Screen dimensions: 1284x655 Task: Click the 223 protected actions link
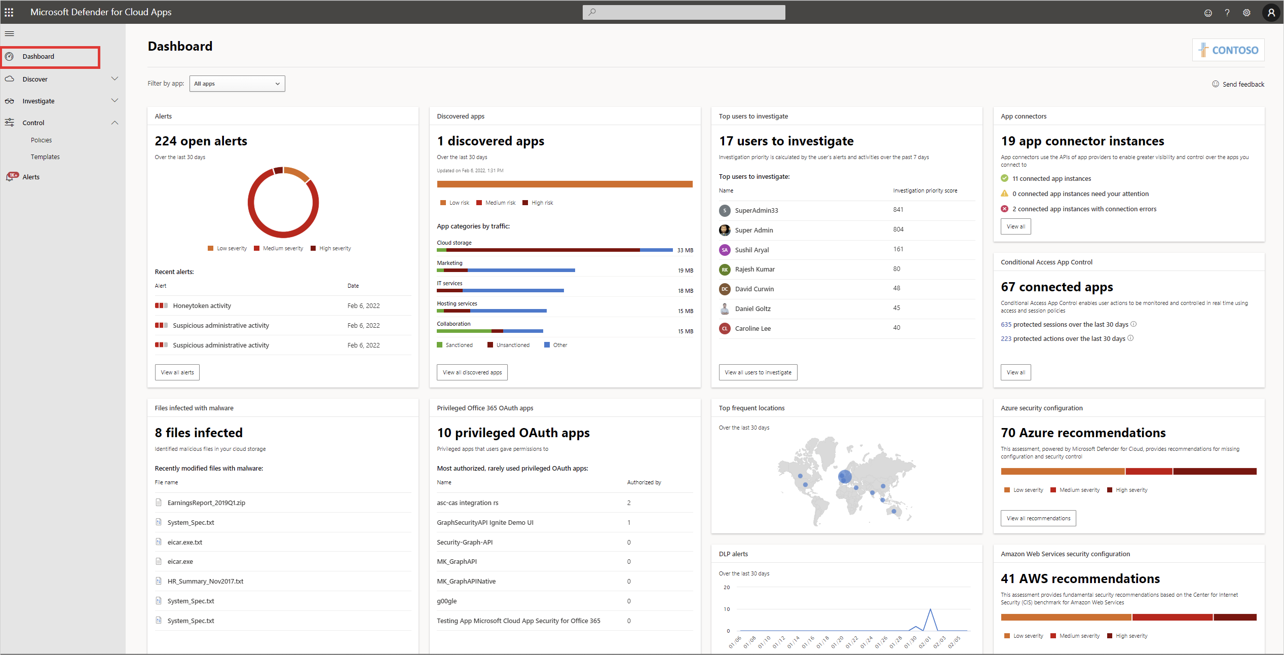point(1006,339)
